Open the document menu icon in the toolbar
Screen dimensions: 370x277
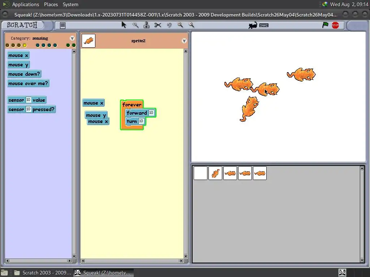click(x=63, y=25)
